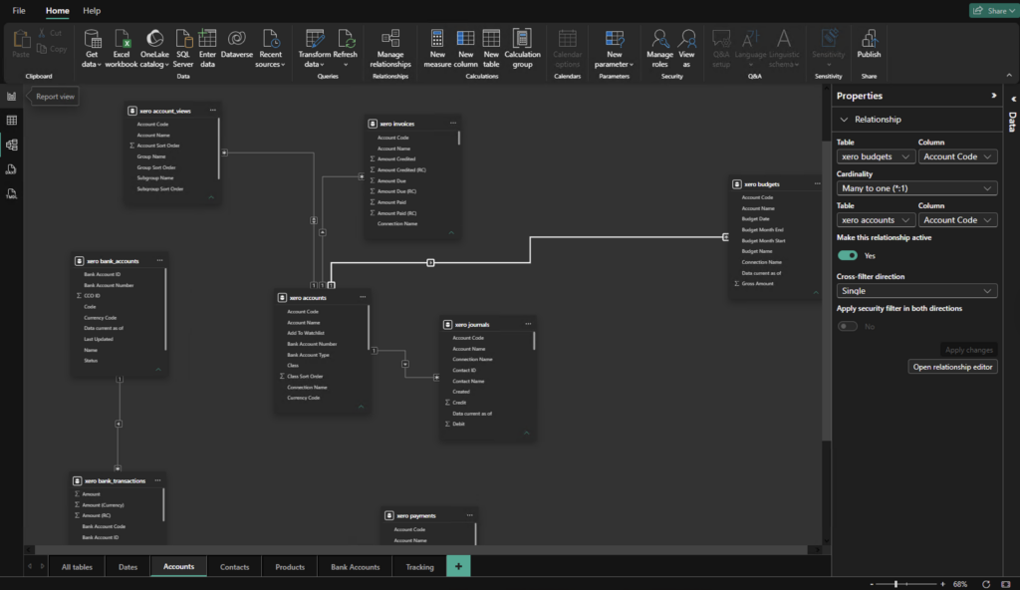Connect to Dataverse
Screen dimensions: 1020x590
point(237,44)
